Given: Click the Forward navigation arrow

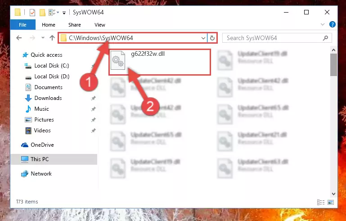Looking at the screenshot, I should (x=32, y=38).
